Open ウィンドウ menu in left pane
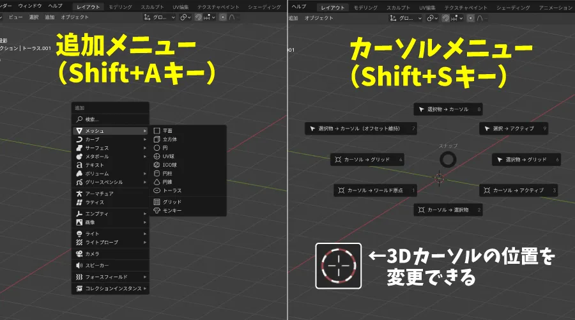Screen dimensions: 575x320 30,6
